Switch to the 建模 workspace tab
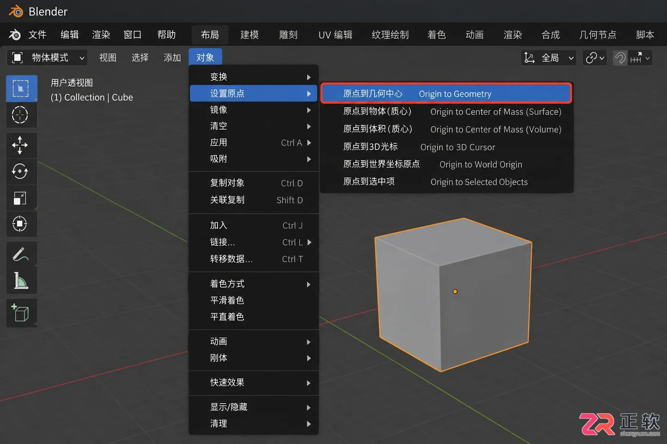This screenshot has width=667, height=444. tap(250, 35)
